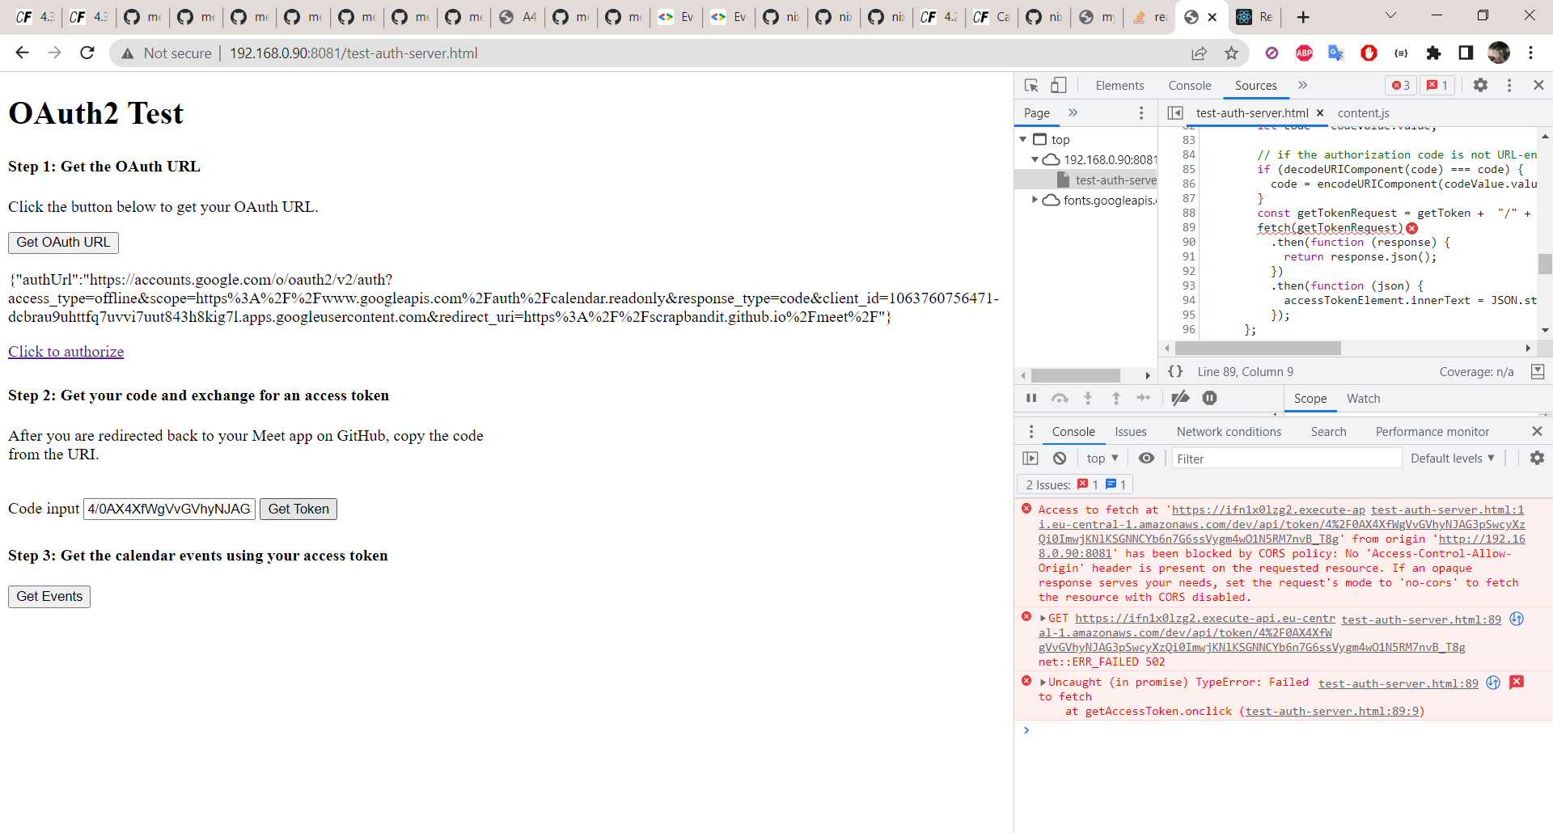1553x833 pixels.
Task: Switch to content.js editor tab
Action: pos(1363,113)
